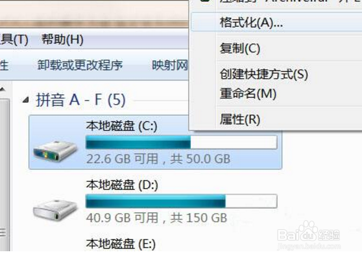Screen dimensions: 362x259
Task: Click the 40.9 GB 可用 text of D: drive
Action: 122,218
